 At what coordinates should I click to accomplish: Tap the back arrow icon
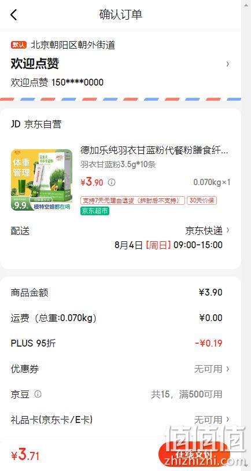point(14,14)
